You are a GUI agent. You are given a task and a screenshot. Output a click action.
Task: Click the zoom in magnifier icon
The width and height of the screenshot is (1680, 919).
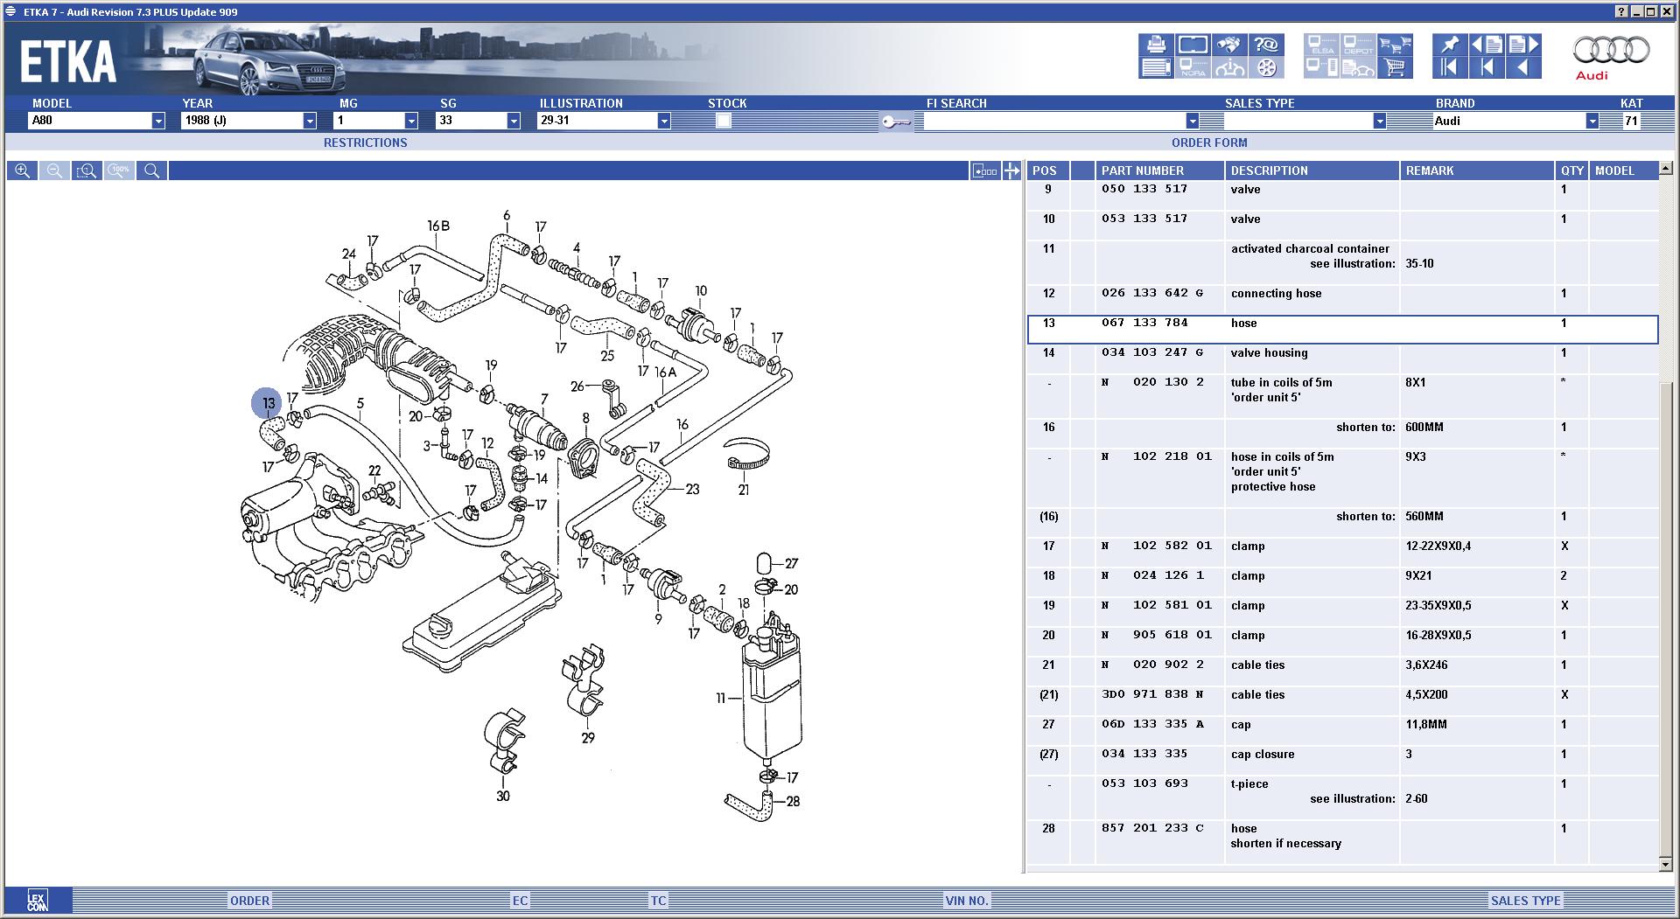[22, 171]
